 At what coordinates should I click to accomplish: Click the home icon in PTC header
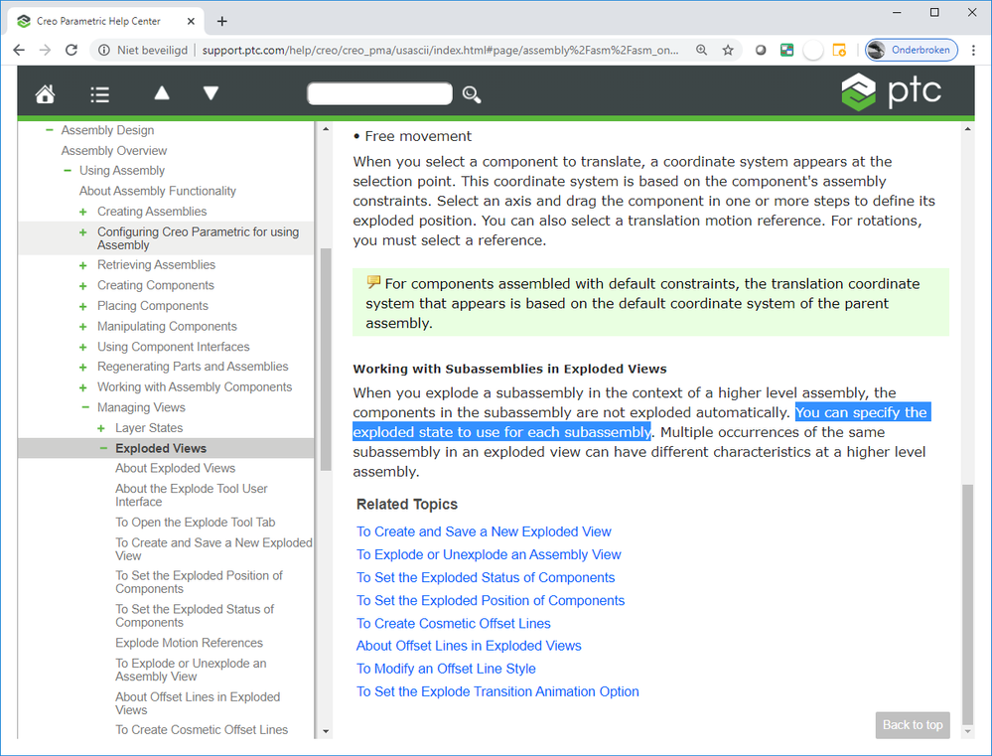coord(45,94)
